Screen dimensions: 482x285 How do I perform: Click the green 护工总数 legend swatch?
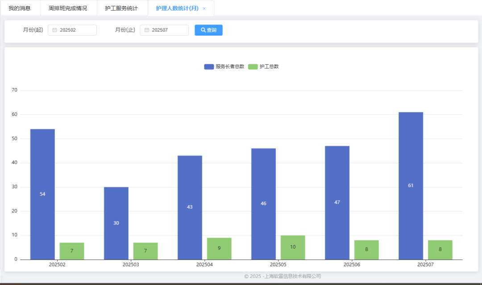(253, 66)
